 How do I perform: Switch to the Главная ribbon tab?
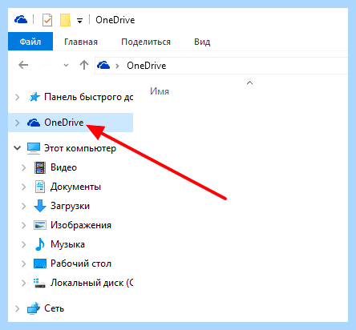pyautogui.click(x=81, y=42)
